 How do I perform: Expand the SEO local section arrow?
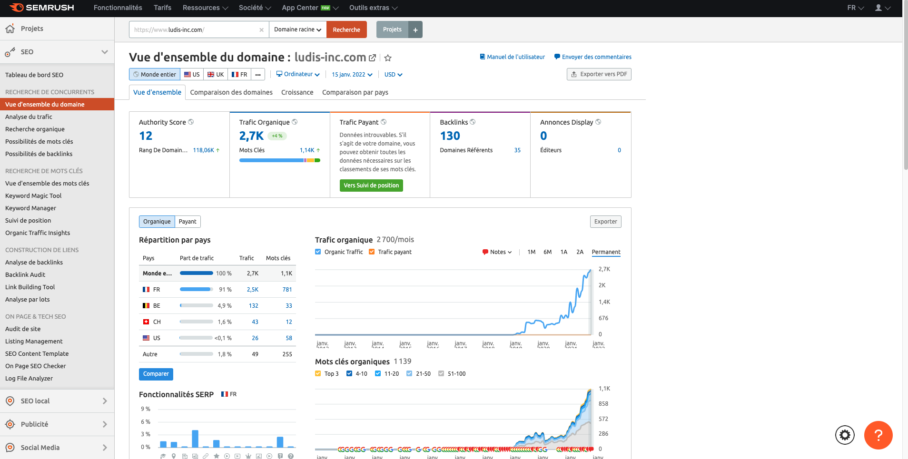tap(105, 401)
